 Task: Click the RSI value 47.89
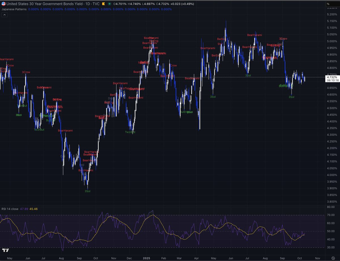pyautogui.click(x=24, y=209)
